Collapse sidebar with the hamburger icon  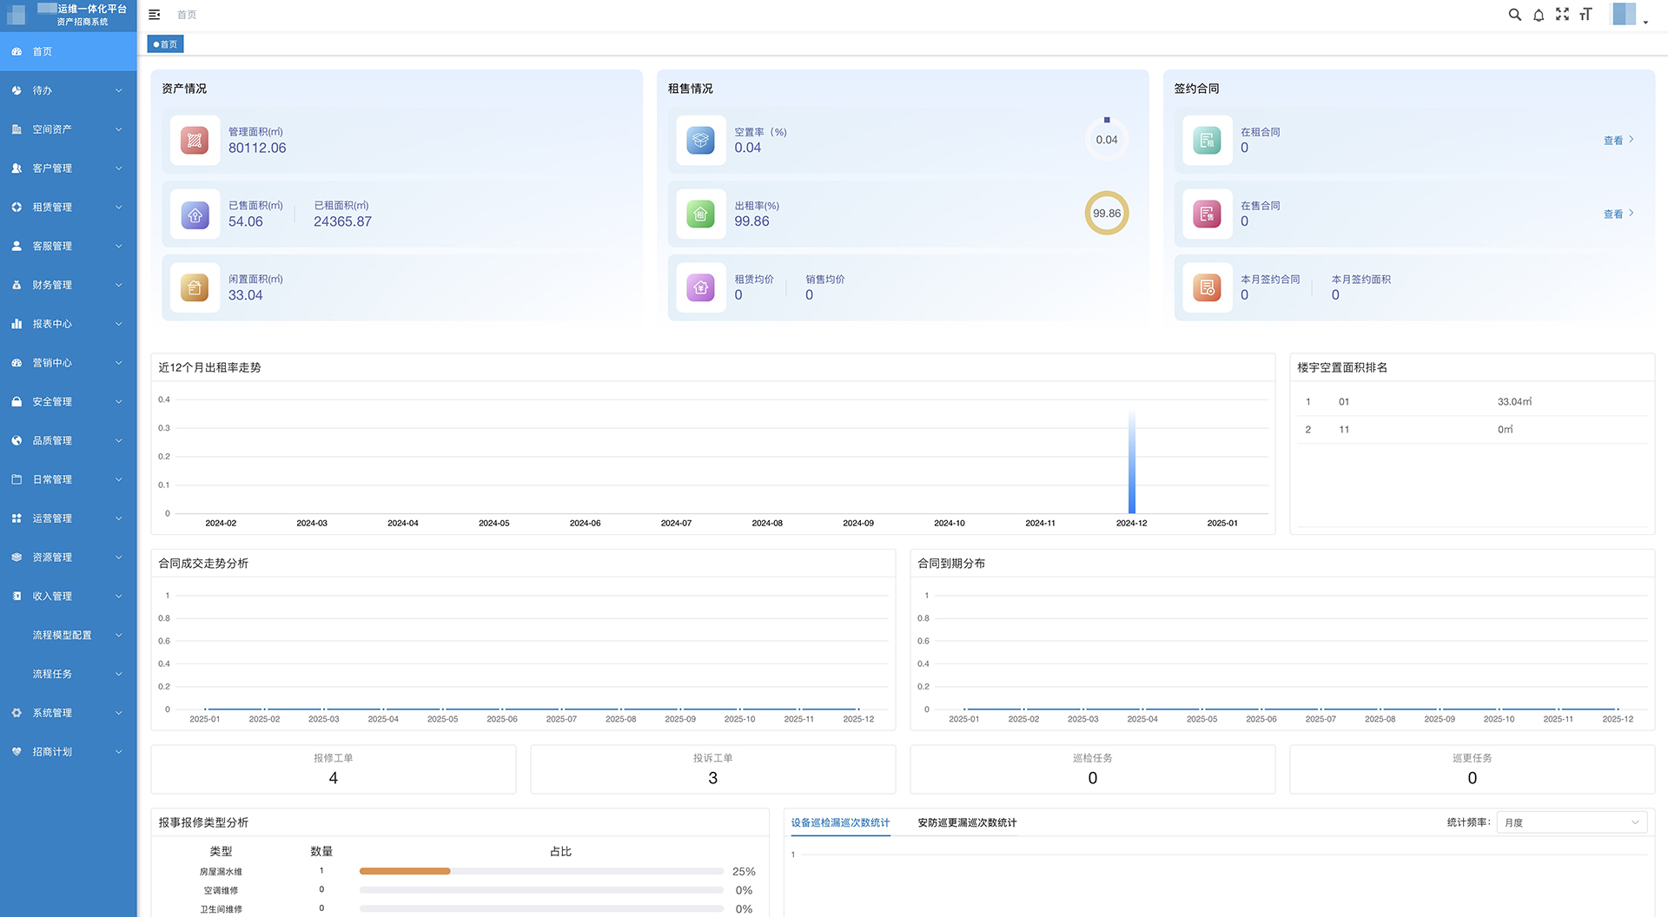click(x=155, y=15)
